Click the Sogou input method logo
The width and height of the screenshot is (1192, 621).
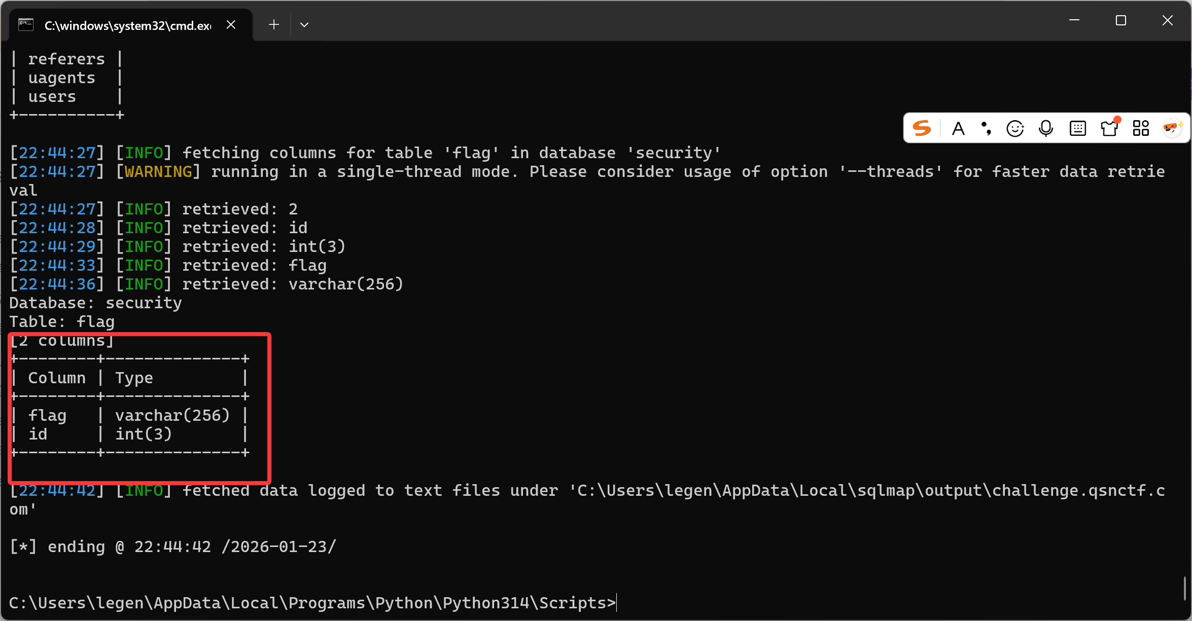click(x=922, y=128)
